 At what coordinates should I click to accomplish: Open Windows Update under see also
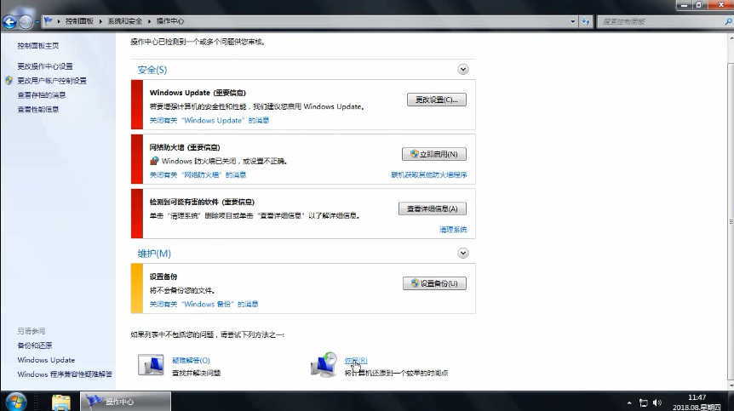[x=46, y=360]
